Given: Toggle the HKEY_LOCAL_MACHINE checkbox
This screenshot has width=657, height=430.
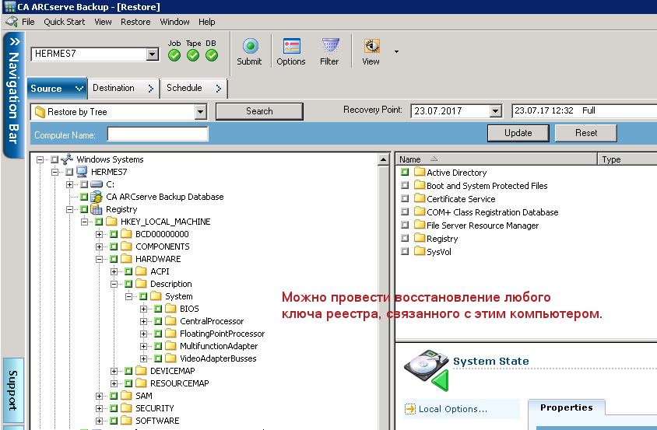Looking at the screenshot, I should pos(99,222).
